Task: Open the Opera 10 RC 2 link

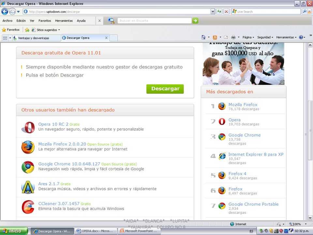Action: [x=53, y=124]
